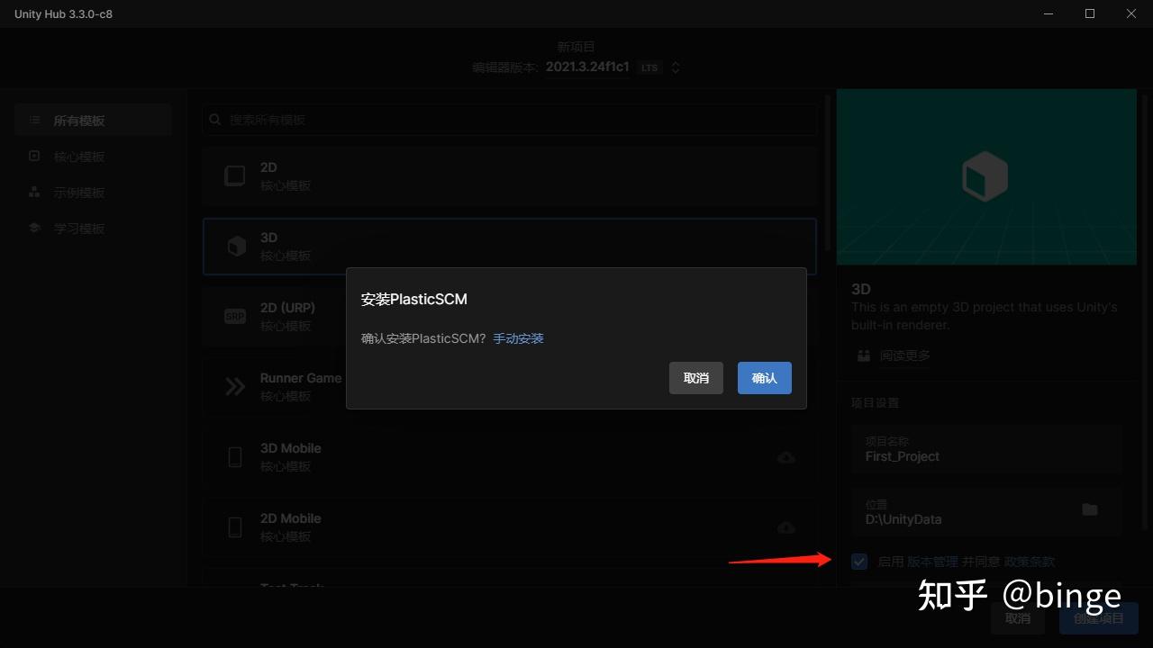Confirm PlasticSCM installation with 确认

pyautogui.click(x=764, y=378)
